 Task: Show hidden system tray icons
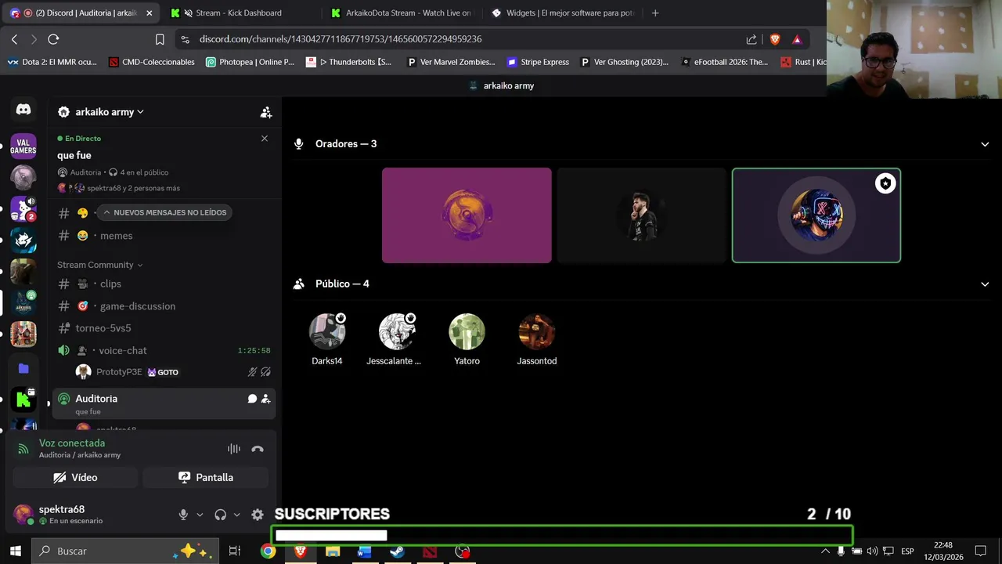click(x=825, y=551)
